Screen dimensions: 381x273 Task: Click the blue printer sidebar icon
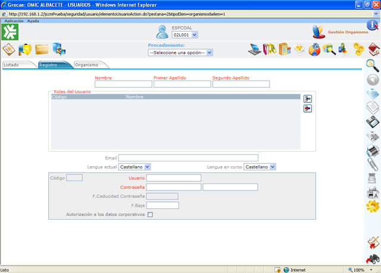373,150
